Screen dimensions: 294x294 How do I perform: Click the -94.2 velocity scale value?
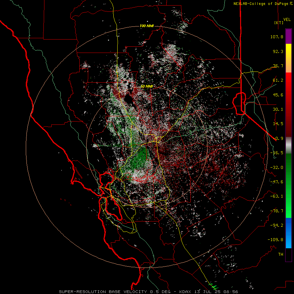tap(277, 225)
